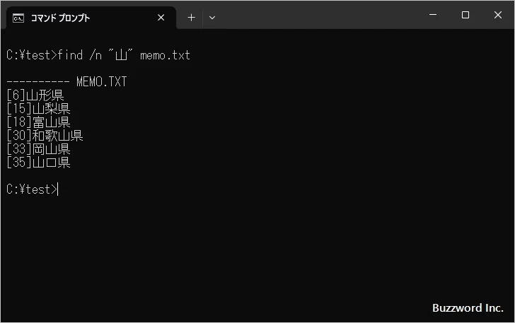This screenshot has height=323, width=515.
Task: Click the empty title bar area
Action: [318, 15]
